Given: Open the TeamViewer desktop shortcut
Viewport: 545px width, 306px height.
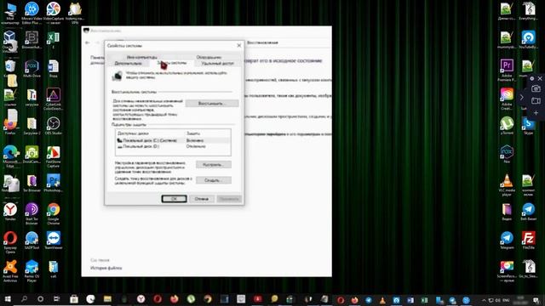Looking at the screenshot, I should pos(53,240).
